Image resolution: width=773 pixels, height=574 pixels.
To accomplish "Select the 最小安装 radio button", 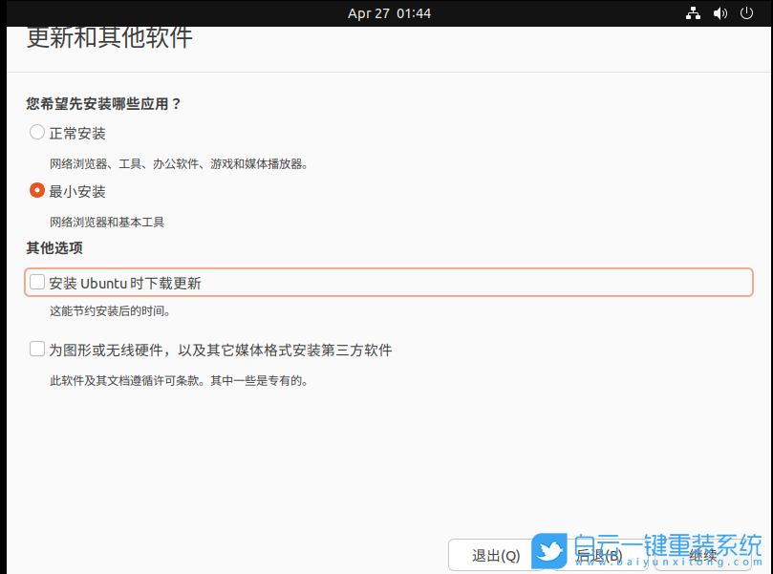I will (x=36, y=191).
